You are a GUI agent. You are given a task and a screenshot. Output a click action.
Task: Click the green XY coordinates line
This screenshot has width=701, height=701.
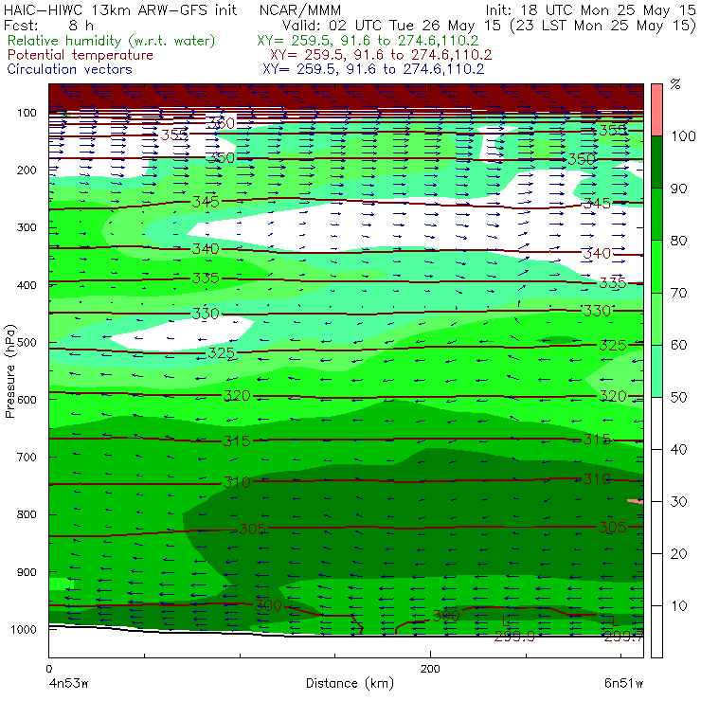tap(368, 41)
